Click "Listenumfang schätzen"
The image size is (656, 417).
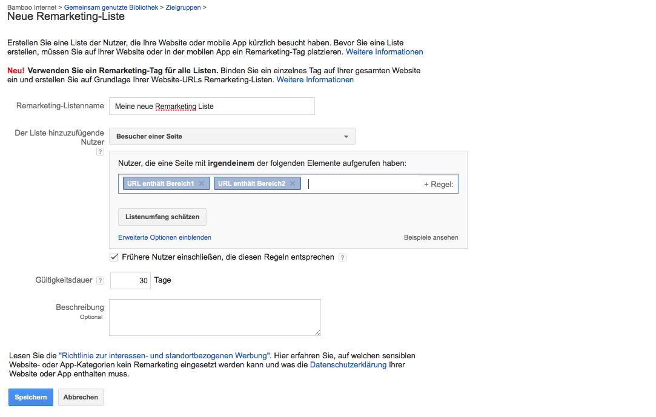coord(162,217)
